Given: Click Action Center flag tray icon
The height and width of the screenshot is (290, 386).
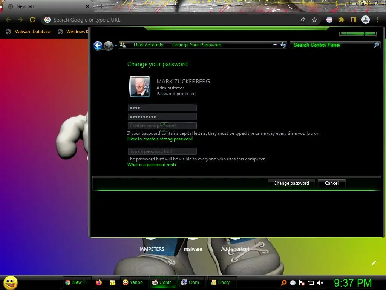Looking at the screenshot, I should [302, 283].
